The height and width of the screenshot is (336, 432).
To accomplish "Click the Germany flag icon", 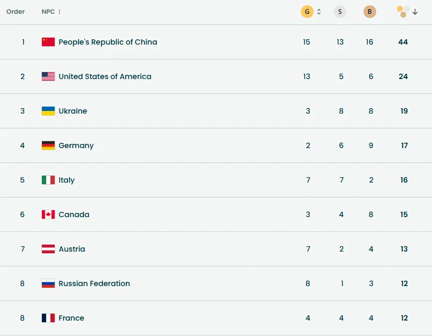I will [48, 145].
